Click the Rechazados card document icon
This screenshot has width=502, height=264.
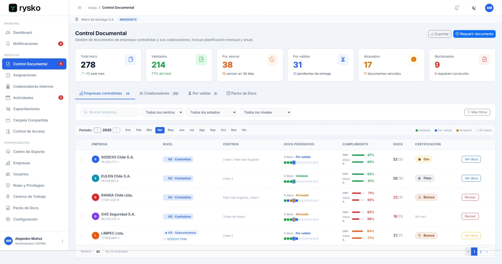pos(484,59)
